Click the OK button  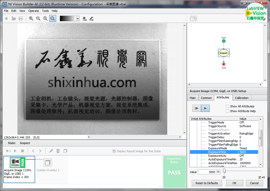[x=234, y=183]
